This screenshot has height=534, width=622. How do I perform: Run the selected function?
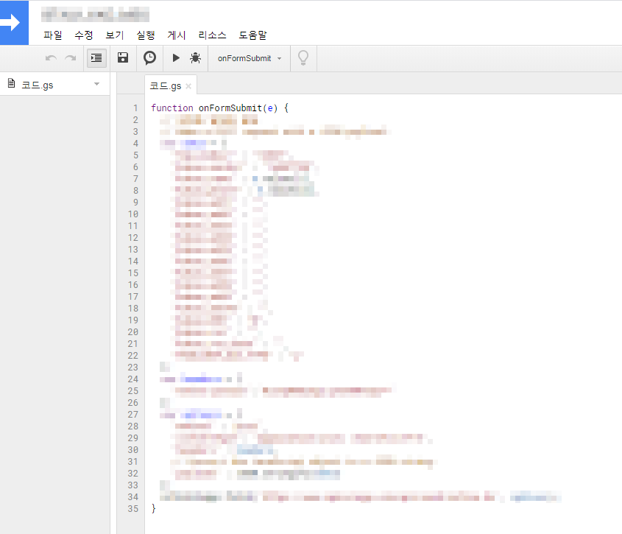click(176, 58)
